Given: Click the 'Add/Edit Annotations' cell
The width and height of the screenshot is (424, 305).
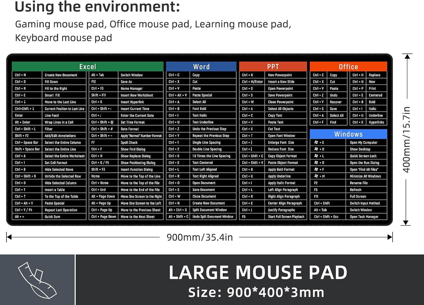Looking at the screenshot, I should (x=64, y=136).
